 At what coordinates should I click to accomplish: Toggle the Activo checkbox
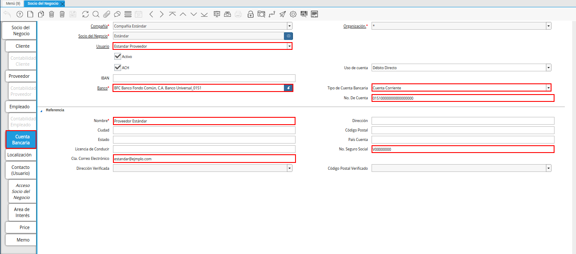click(117, 56)
